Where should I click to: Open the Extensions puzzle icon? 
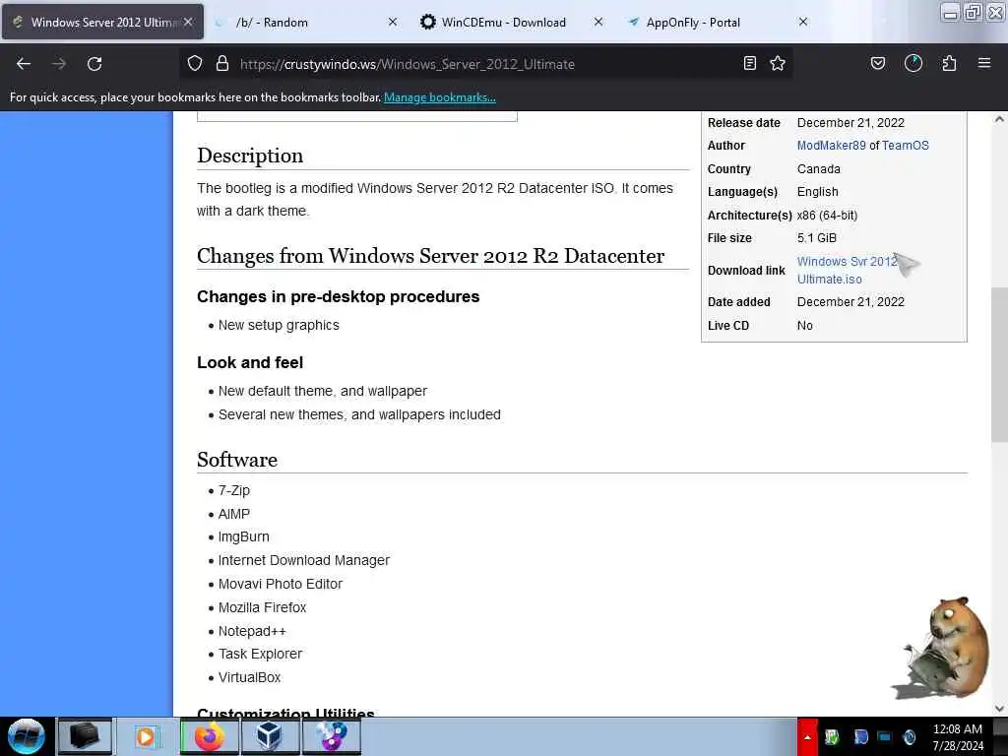(949, 63)
